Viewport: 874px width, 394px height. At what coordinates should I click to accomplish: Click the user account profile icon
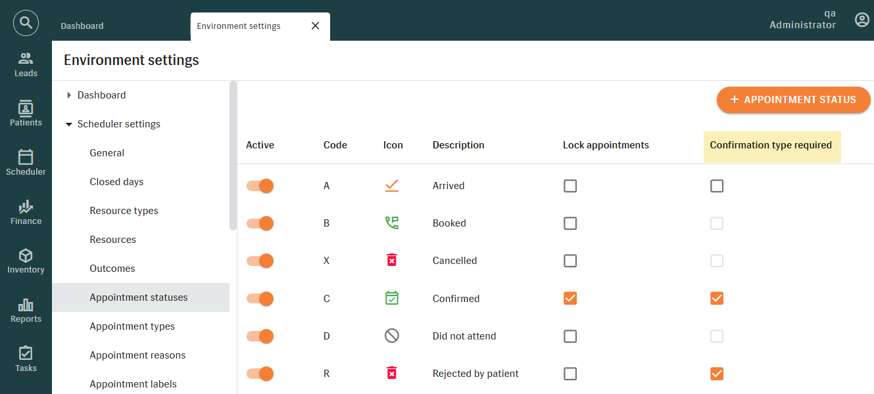(862, 20)
